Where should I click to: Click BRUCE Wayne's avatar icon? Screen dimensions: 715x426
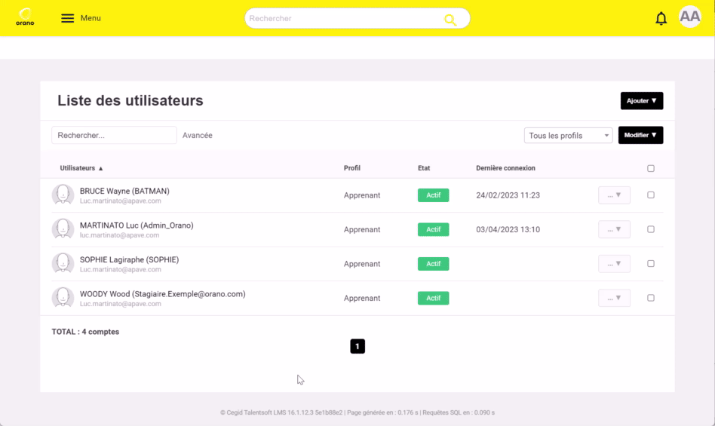pyautogui.click(x=63, y=195)
